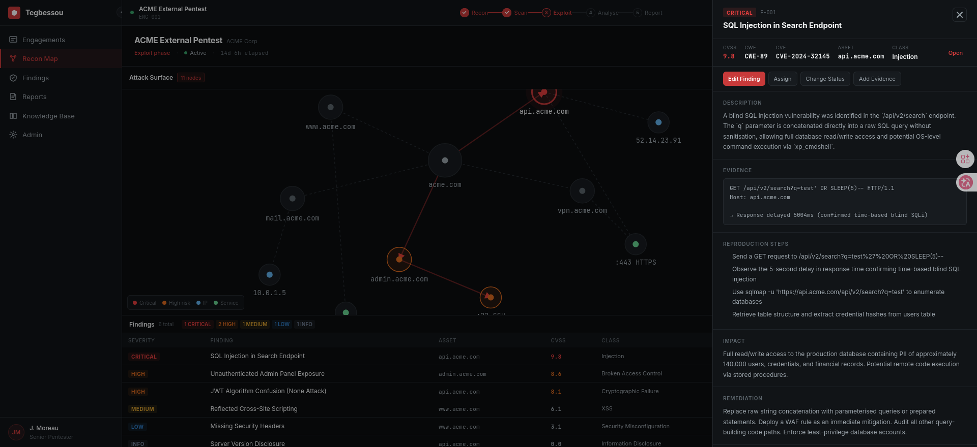This screenshot has width=977, height=447.
Task: Open Knowledge Base via its book icon
Action: [x=13, y=116]
